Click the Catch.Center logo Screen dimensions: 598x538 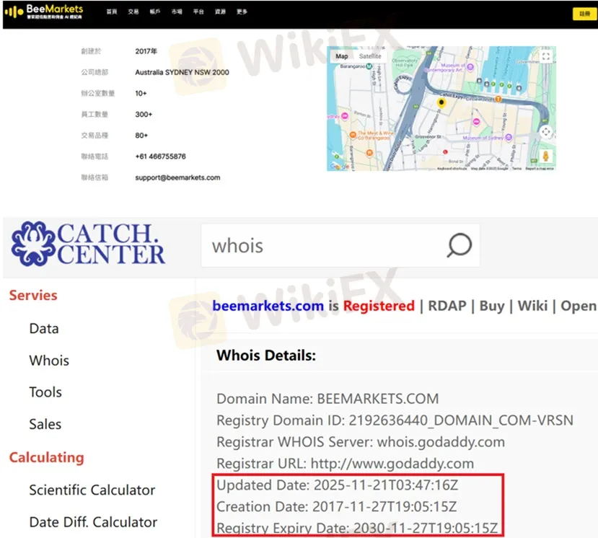click(x=88, y=244)
